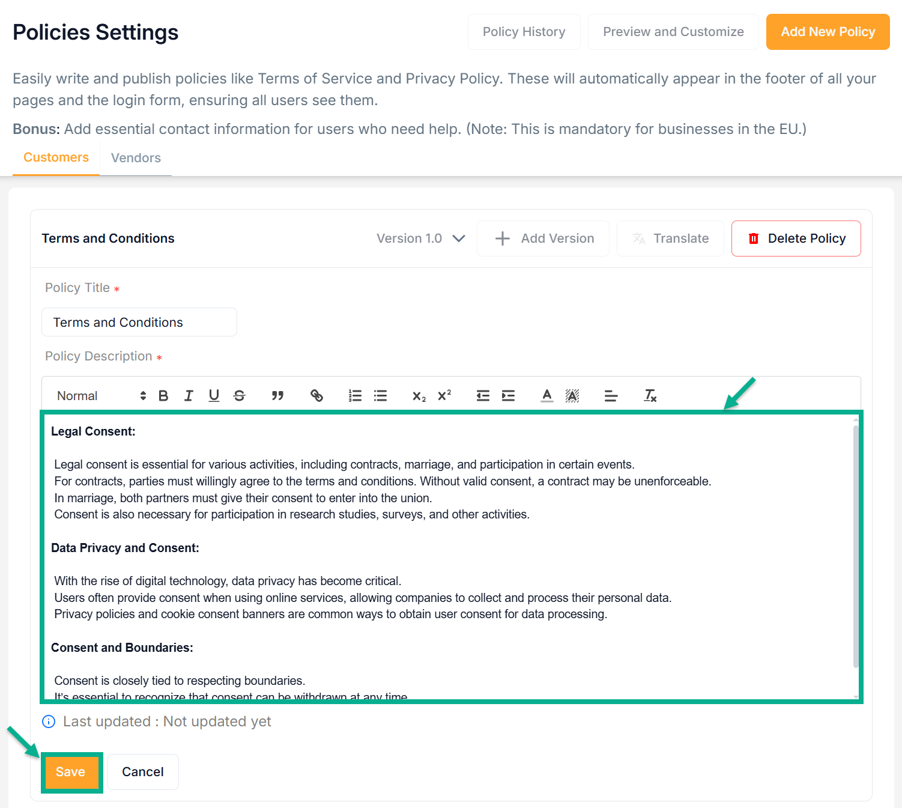Open the Normal heading style dropdown

(101, 396)
